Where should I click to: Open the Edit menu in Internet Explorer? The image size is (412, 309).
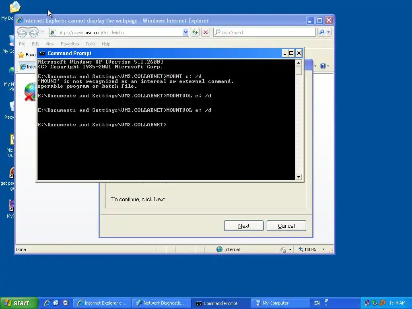click(x=35, y=44)
